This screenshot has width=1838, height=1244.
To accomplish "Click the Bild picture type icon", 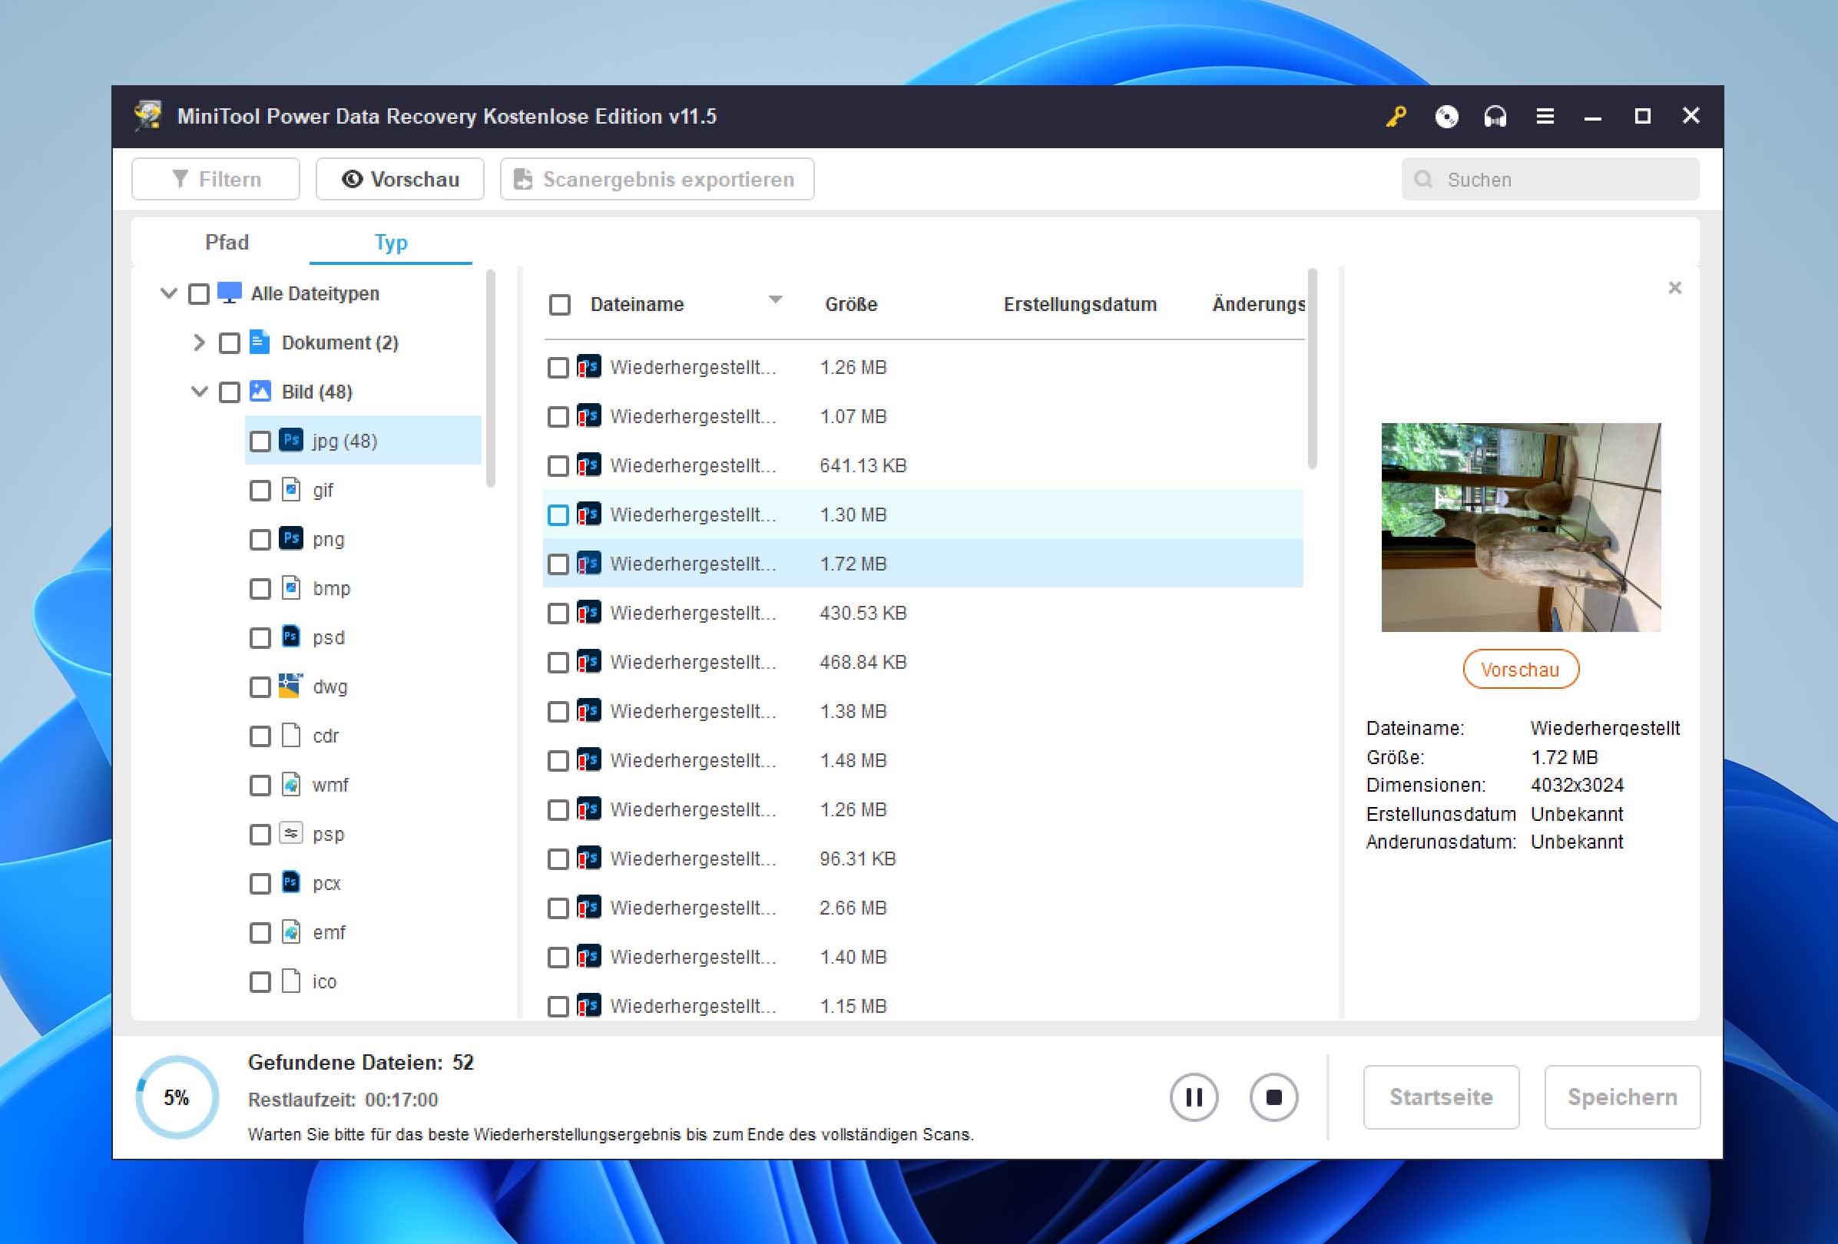I will [x=260, y=391].
